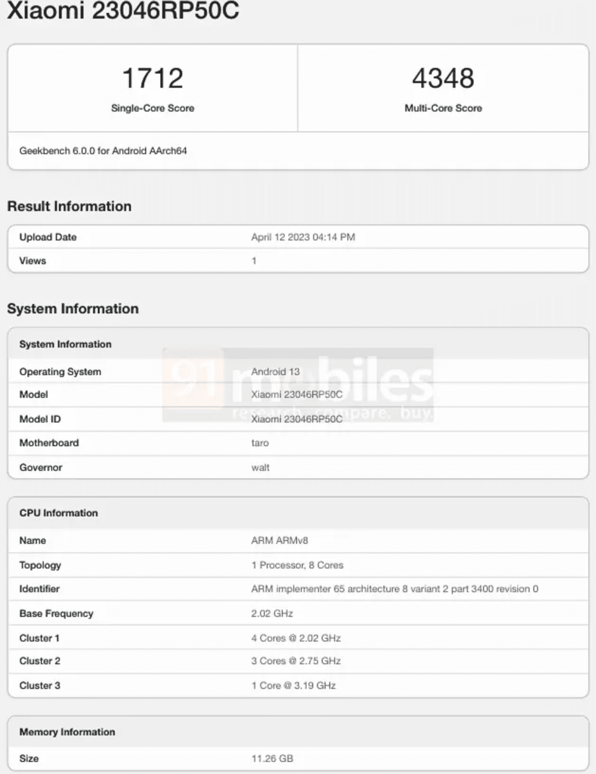Select the multi-core score 4348
596x774 pixels.
(443, 78)
